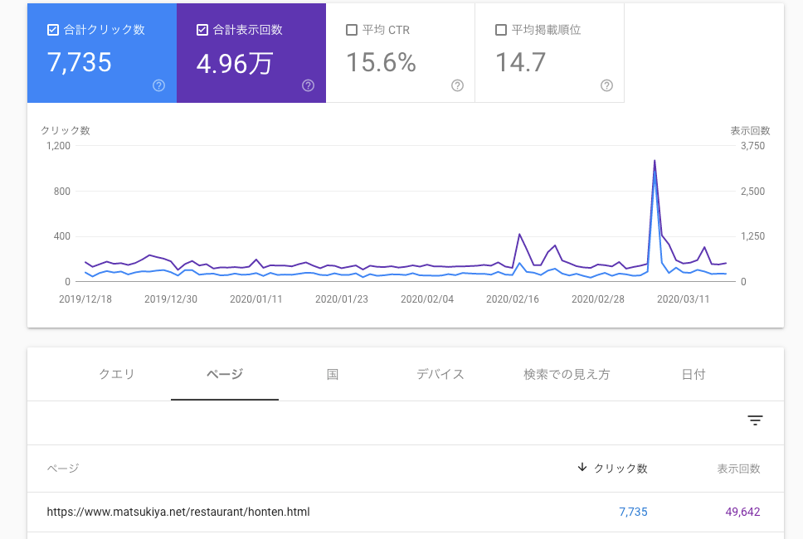Click help icon on 合計表示回数 card

[308, 85]
